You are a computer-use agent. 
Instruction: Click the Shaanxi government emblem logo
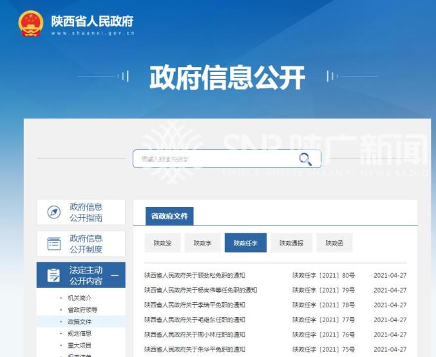[31, 23]
